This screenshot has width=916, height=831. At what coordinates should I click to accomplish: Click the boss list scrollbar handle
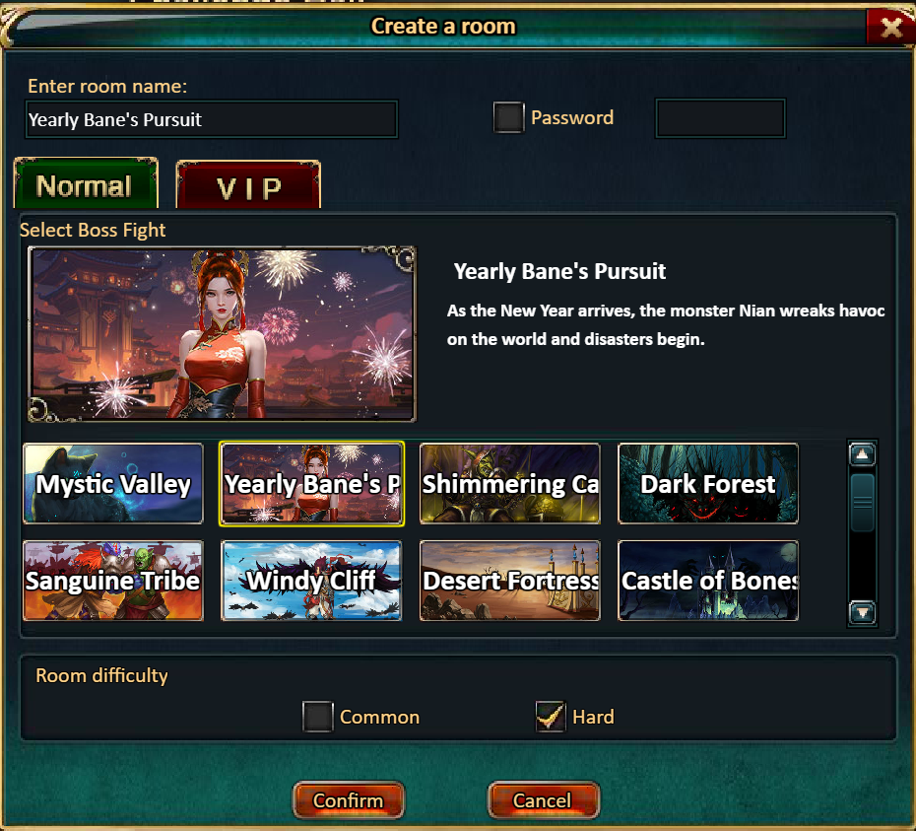click(x=862, y=503)
